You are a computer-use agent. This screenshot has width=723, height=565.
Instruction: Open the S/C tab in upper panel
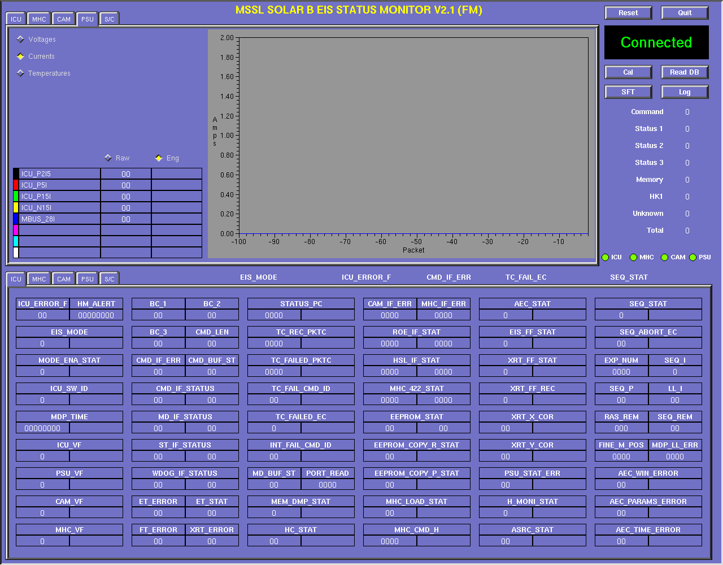point(110,19)
